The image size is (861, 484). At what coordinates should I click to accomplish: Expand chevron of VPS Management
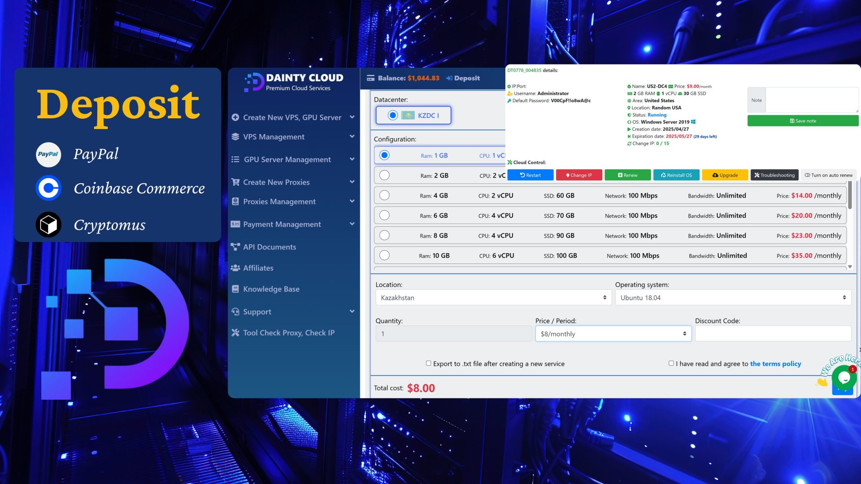352,136
